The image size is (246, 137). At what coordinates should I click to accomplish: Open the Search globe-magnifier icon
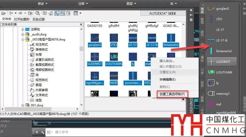click(x=38, y=13)
